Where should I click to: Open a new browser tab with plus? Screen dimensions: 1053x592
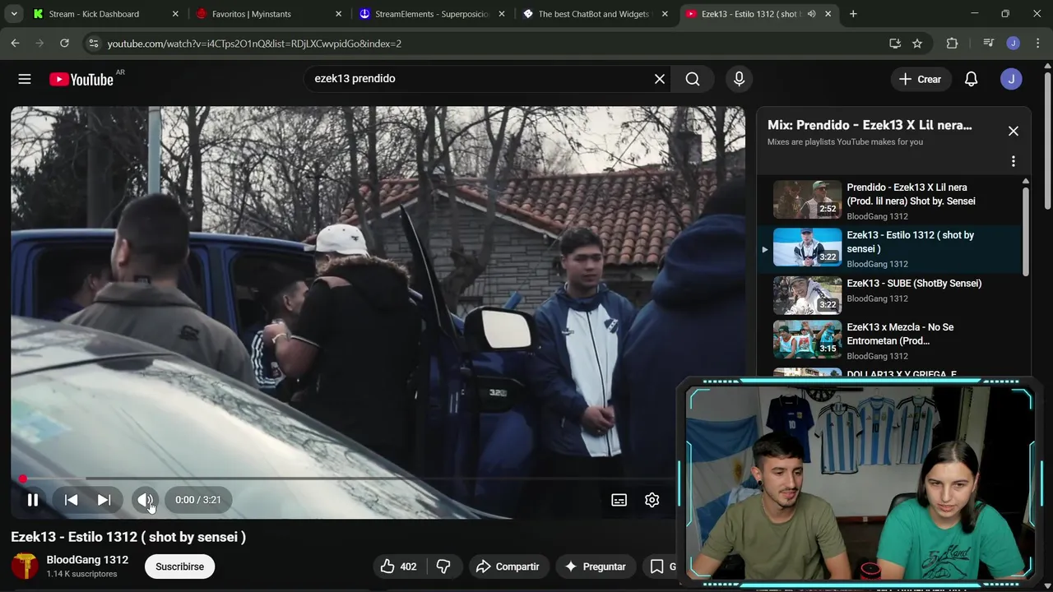point(853,14)
